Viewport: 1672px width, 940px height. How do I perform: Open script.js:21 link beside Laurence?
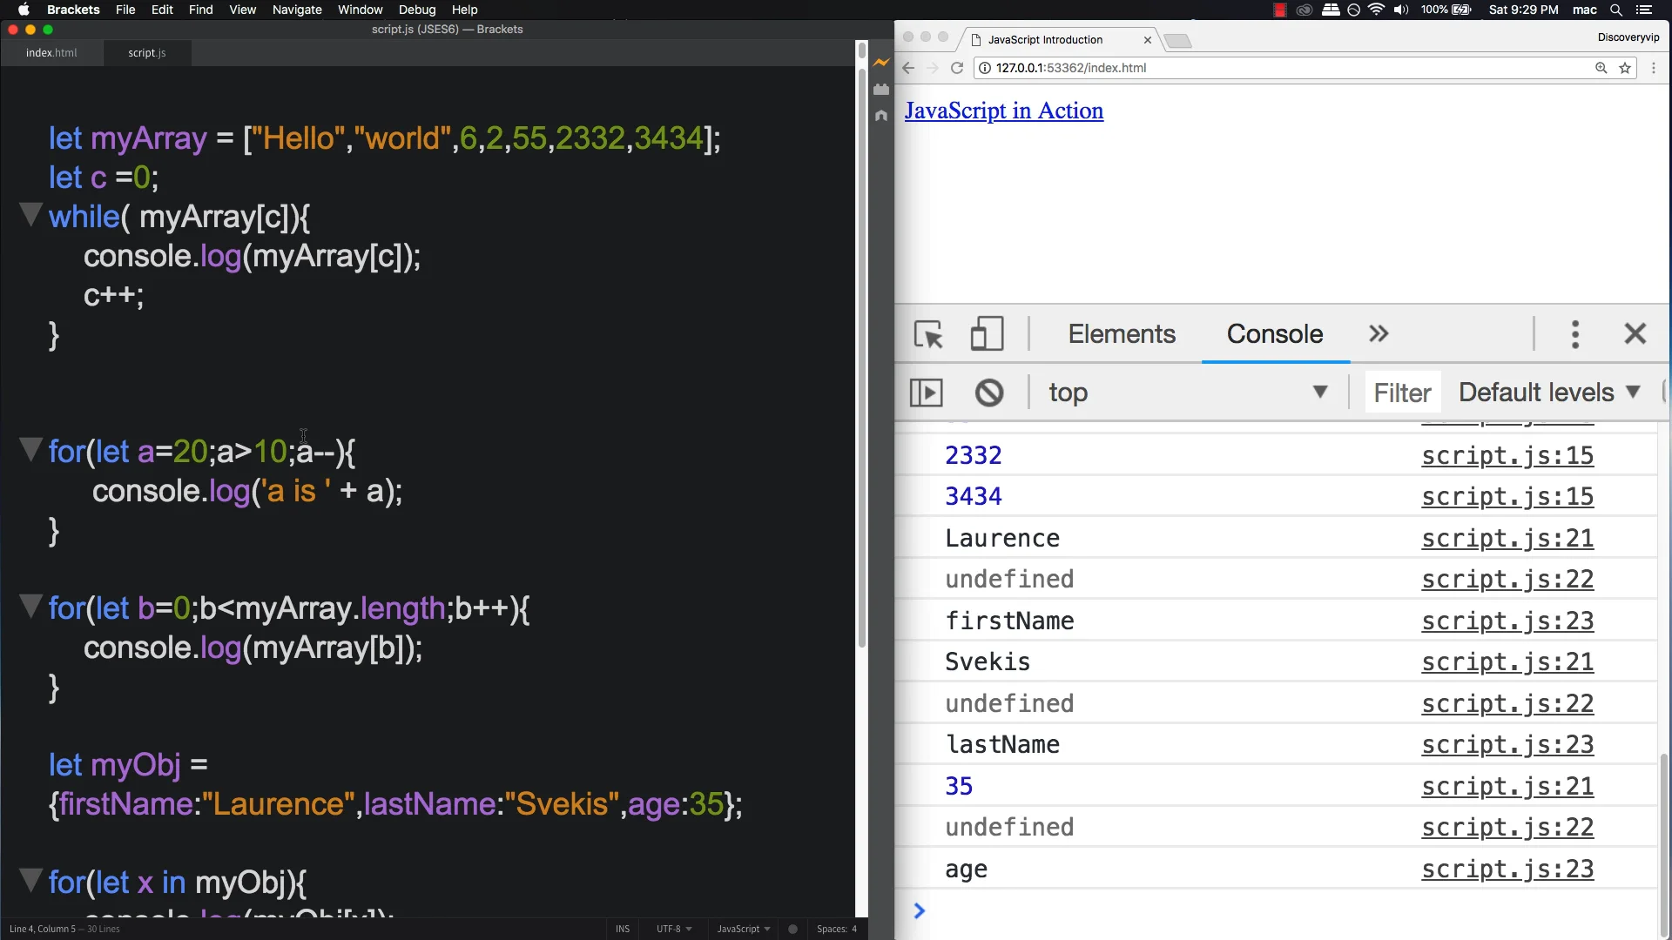pyautogui.click(x=1507, y=538)
